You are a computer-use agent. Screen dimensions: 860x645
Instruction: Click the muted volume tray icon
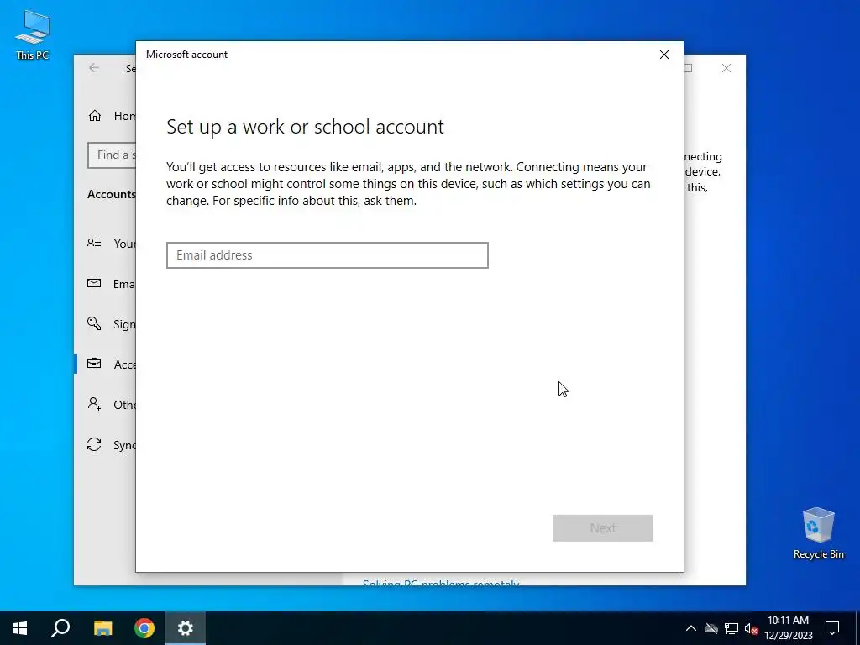click(x=751, y=628)
